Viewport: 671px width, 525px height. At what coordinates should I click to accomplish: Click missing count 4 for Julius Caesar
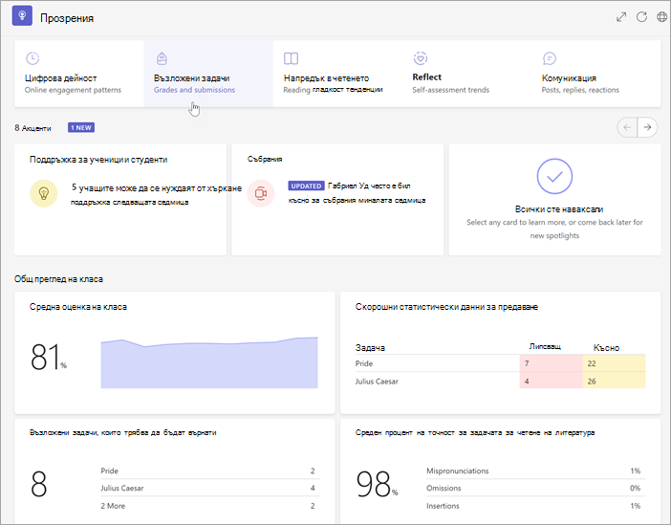point(552,381)
